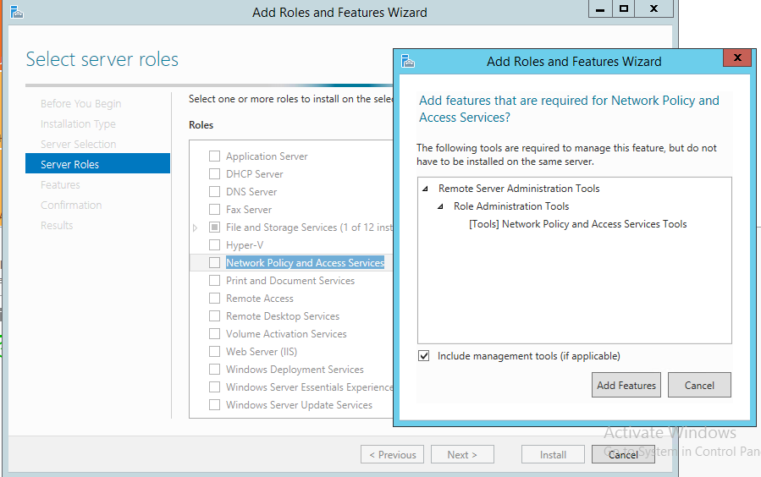Close the features dialog with X

point(737,58)
